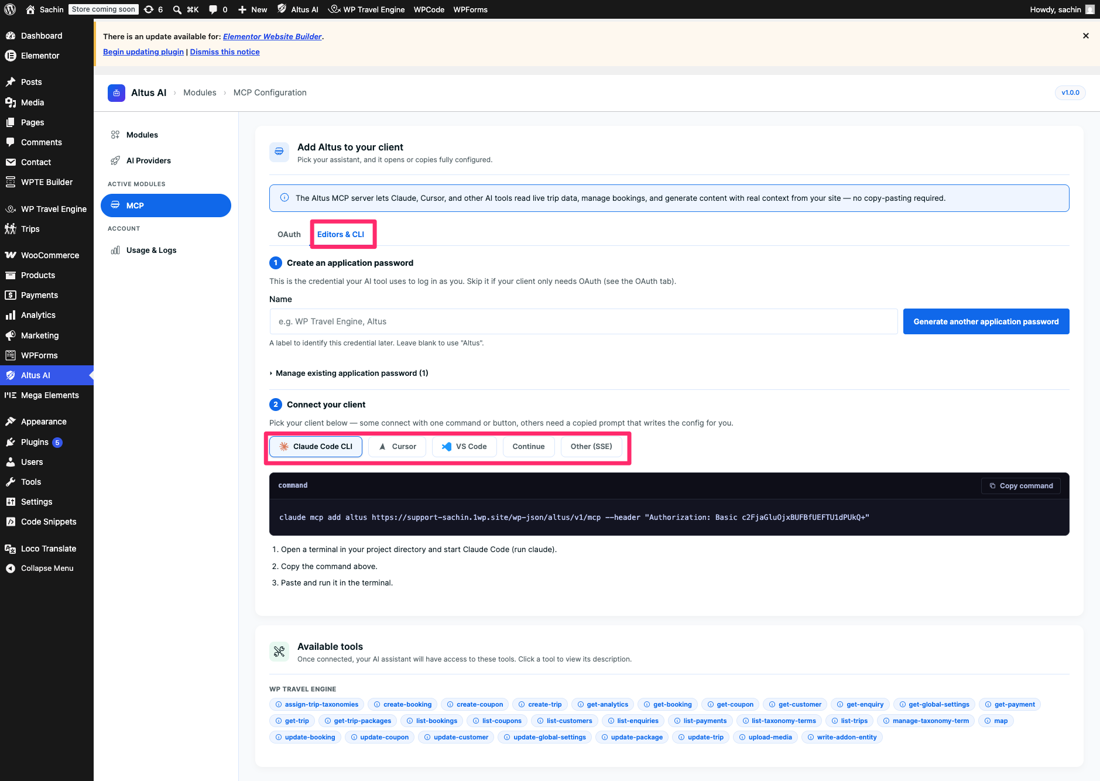Image resolution: width=1100 pixels, height=781 pixels.
Task: Open Loco Translate in sidebar
Action: click(47, 549)
